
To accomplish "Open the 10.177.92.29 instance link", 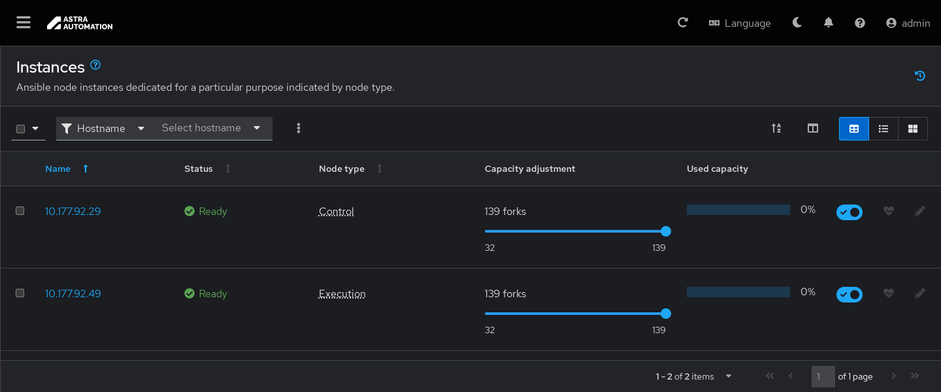I will tap(73, 211).
